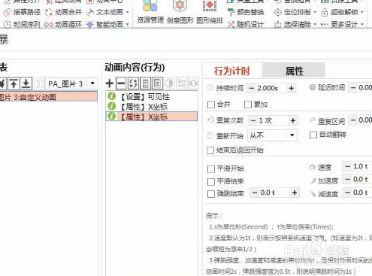This screenshot has width=372, height=276.
Task: Expand the 超级解锁 dropdown menu
Action: pyautogui.click(x=361, y=12)
